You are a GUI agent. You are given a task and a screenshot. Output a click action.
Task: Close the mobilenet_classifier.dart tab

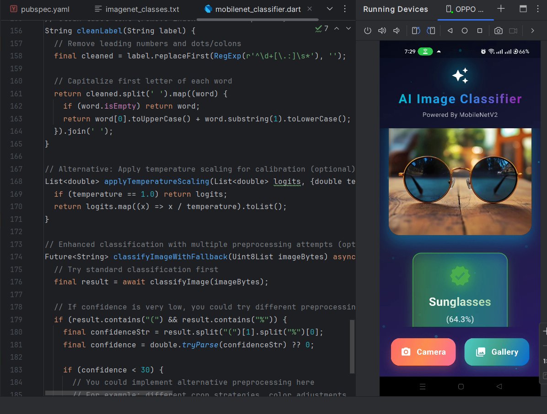coord(310,9)
